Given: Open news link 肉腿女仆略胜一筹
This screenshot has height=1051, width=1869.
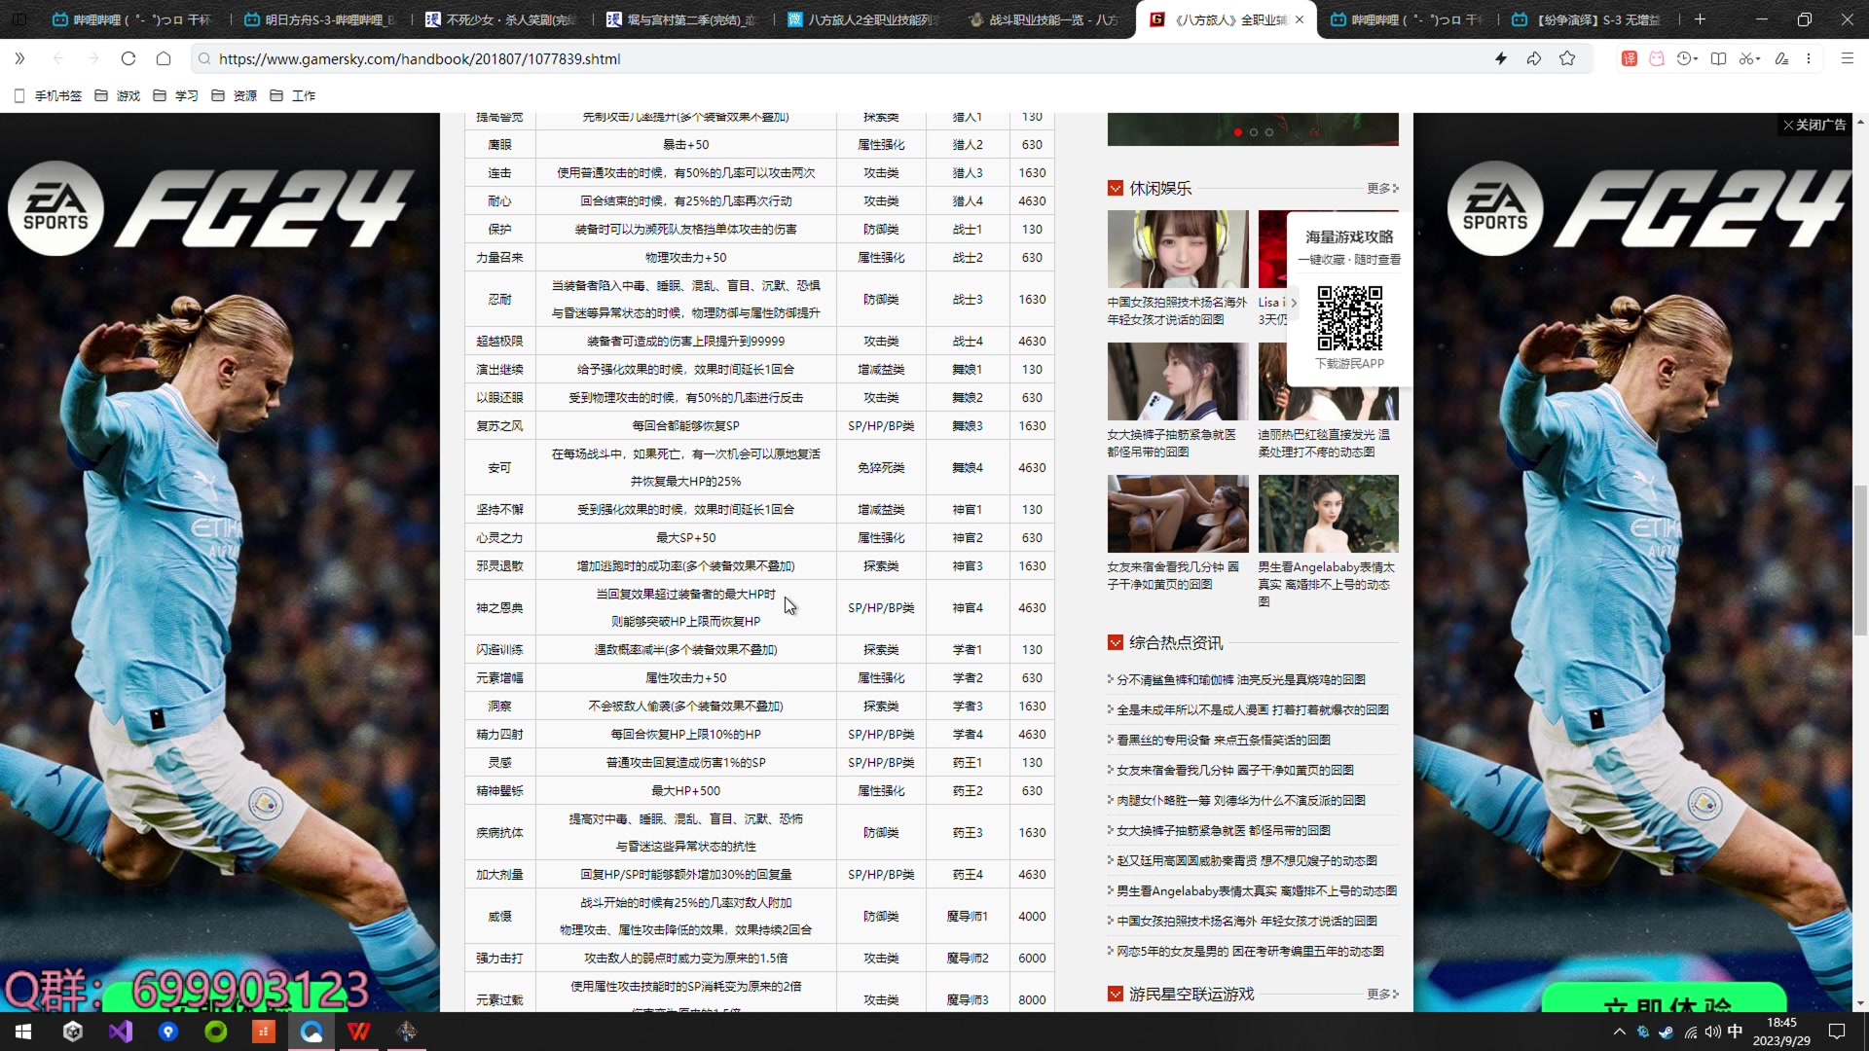Looking at the screenshot, I should [1240, 801].
